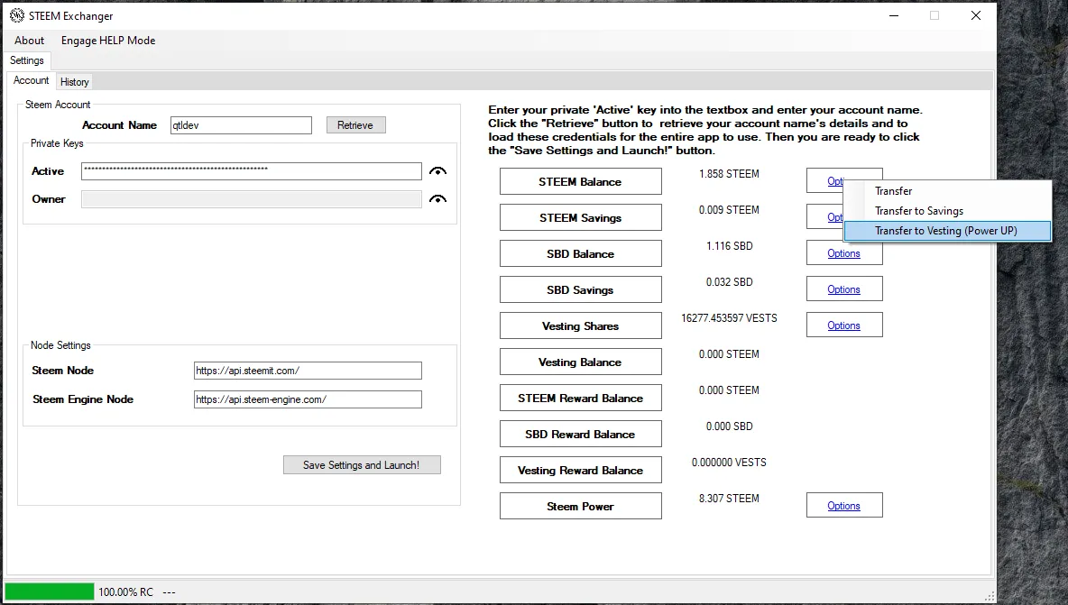Click the Retrieve button

(355, 125)
